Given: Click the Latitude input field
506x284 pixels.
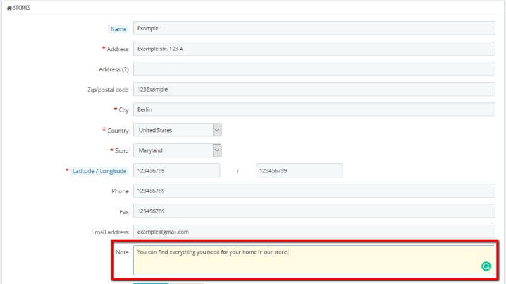Looking at the screenshot, I should (177, 170).
